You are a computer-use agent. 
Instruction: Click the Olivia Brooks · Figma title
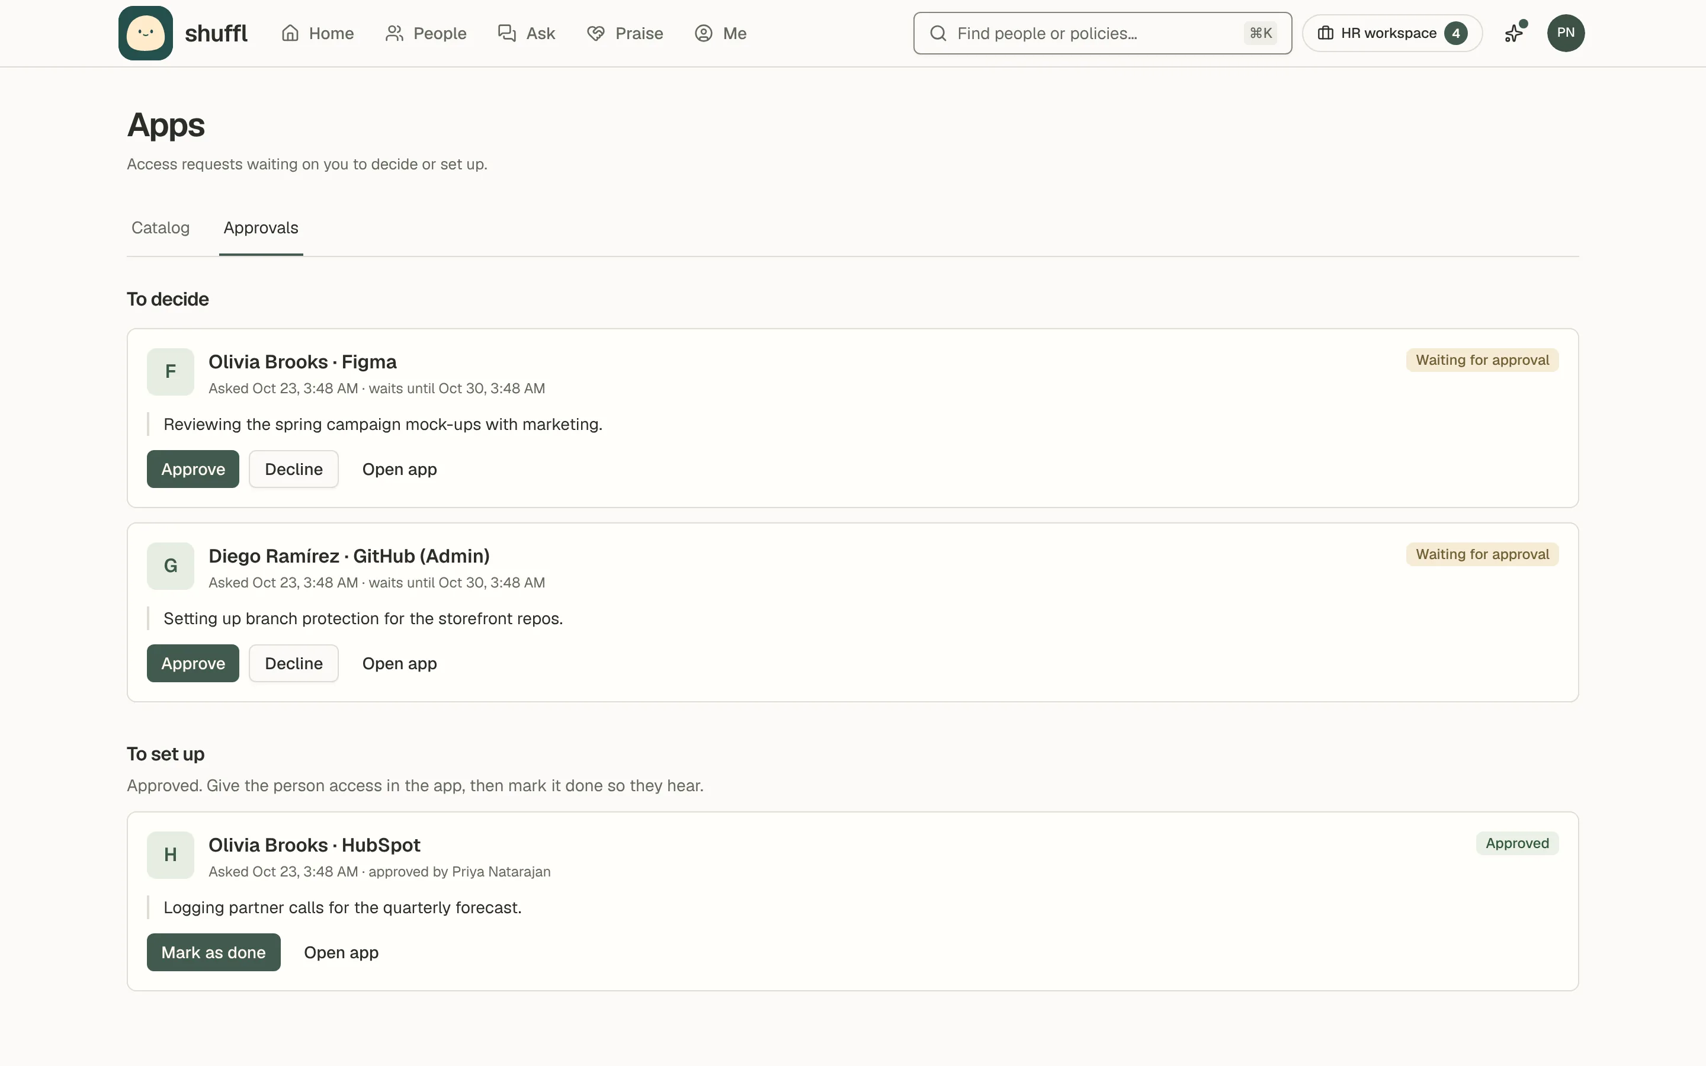click(x=303, y=362)
